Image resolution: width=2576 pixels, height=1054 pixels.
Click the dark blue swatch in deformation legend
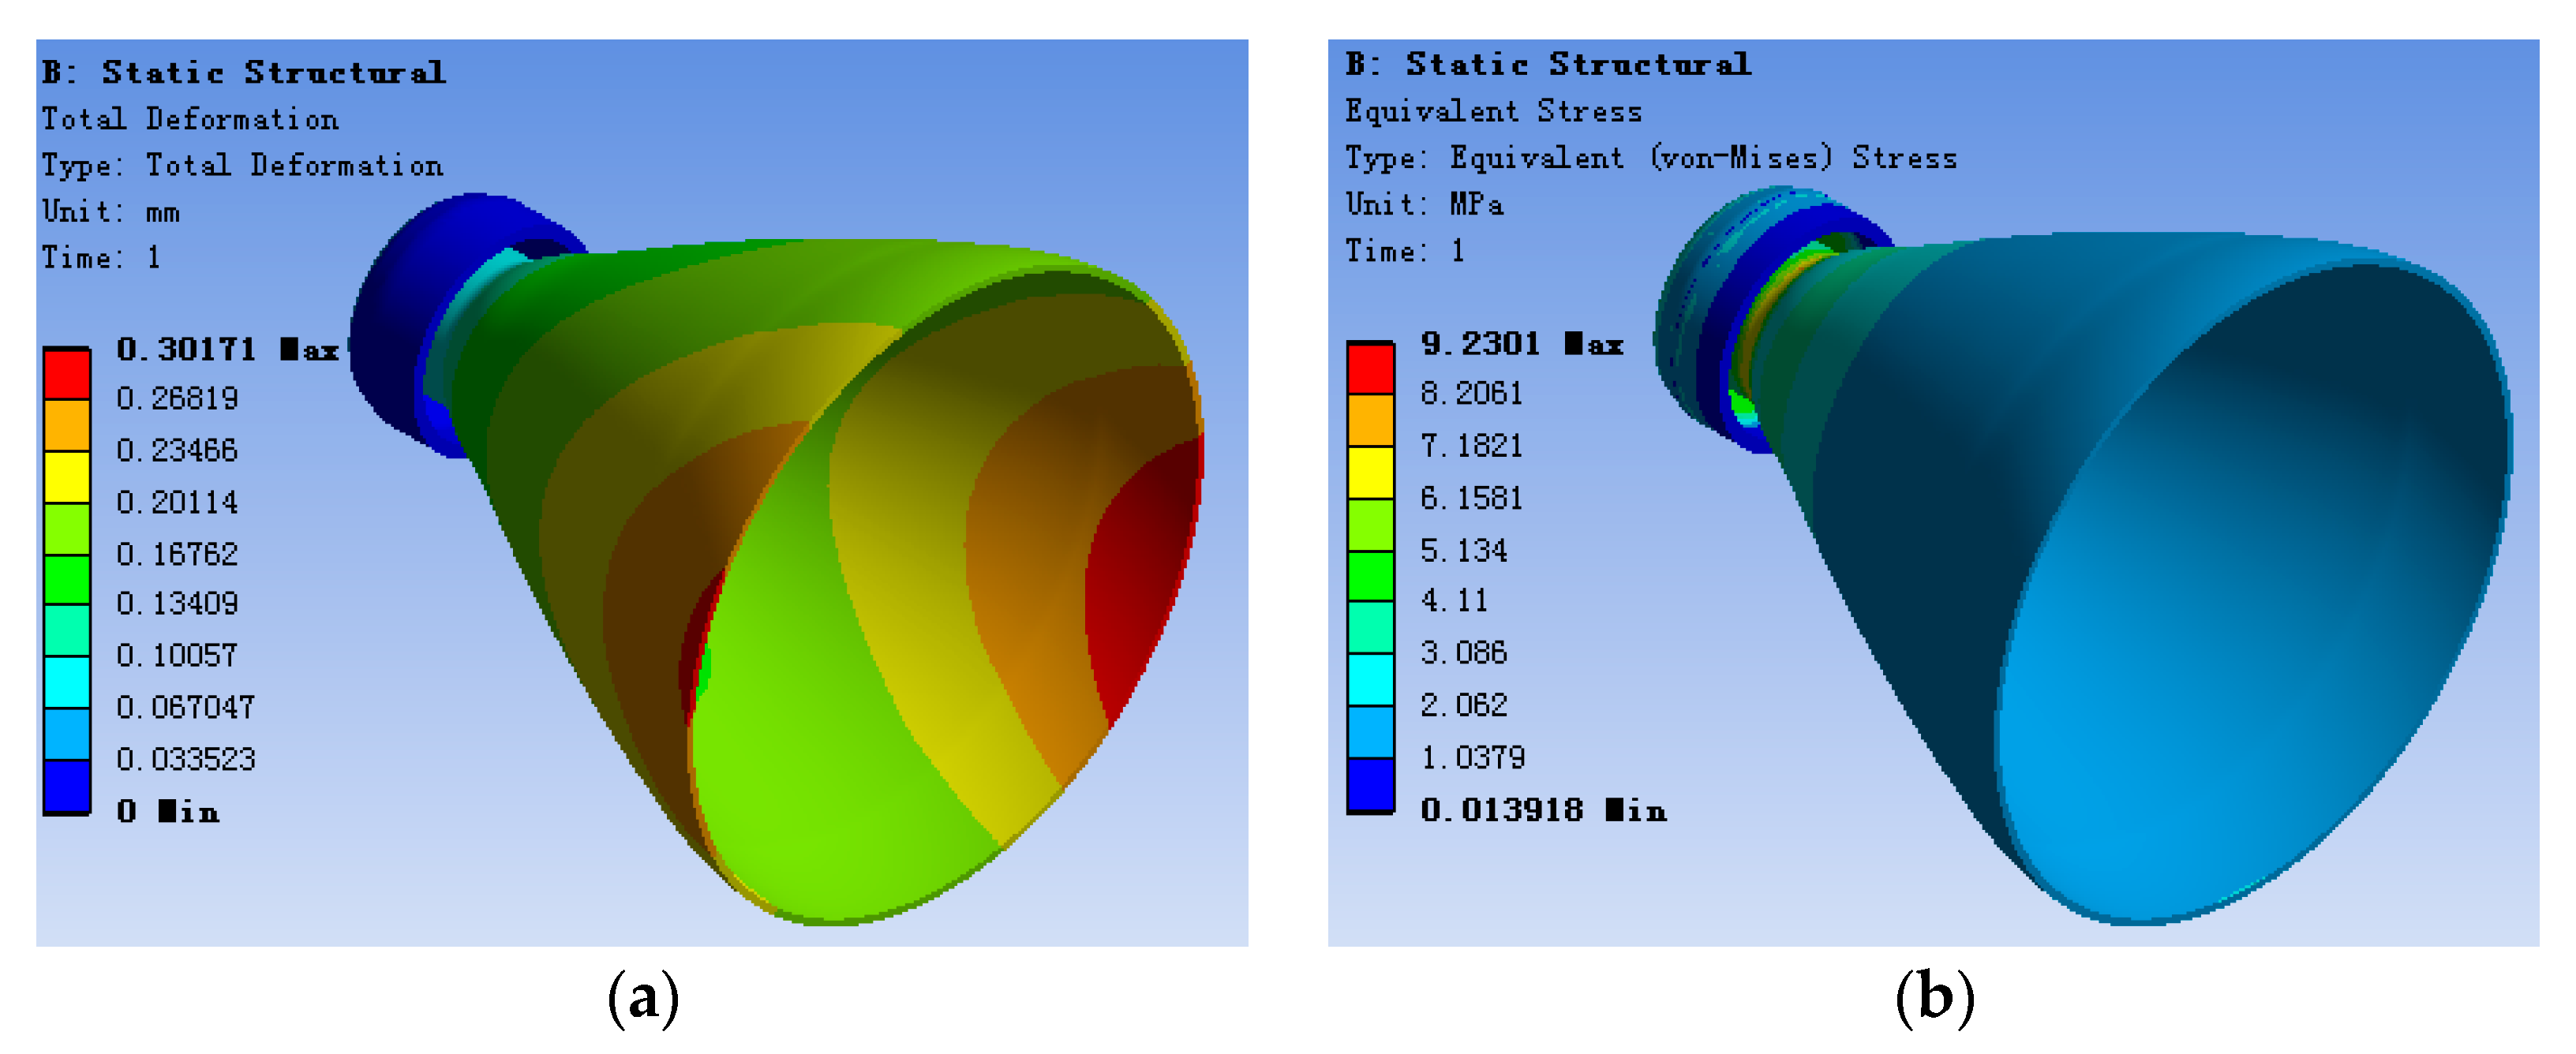pos(67,786)
